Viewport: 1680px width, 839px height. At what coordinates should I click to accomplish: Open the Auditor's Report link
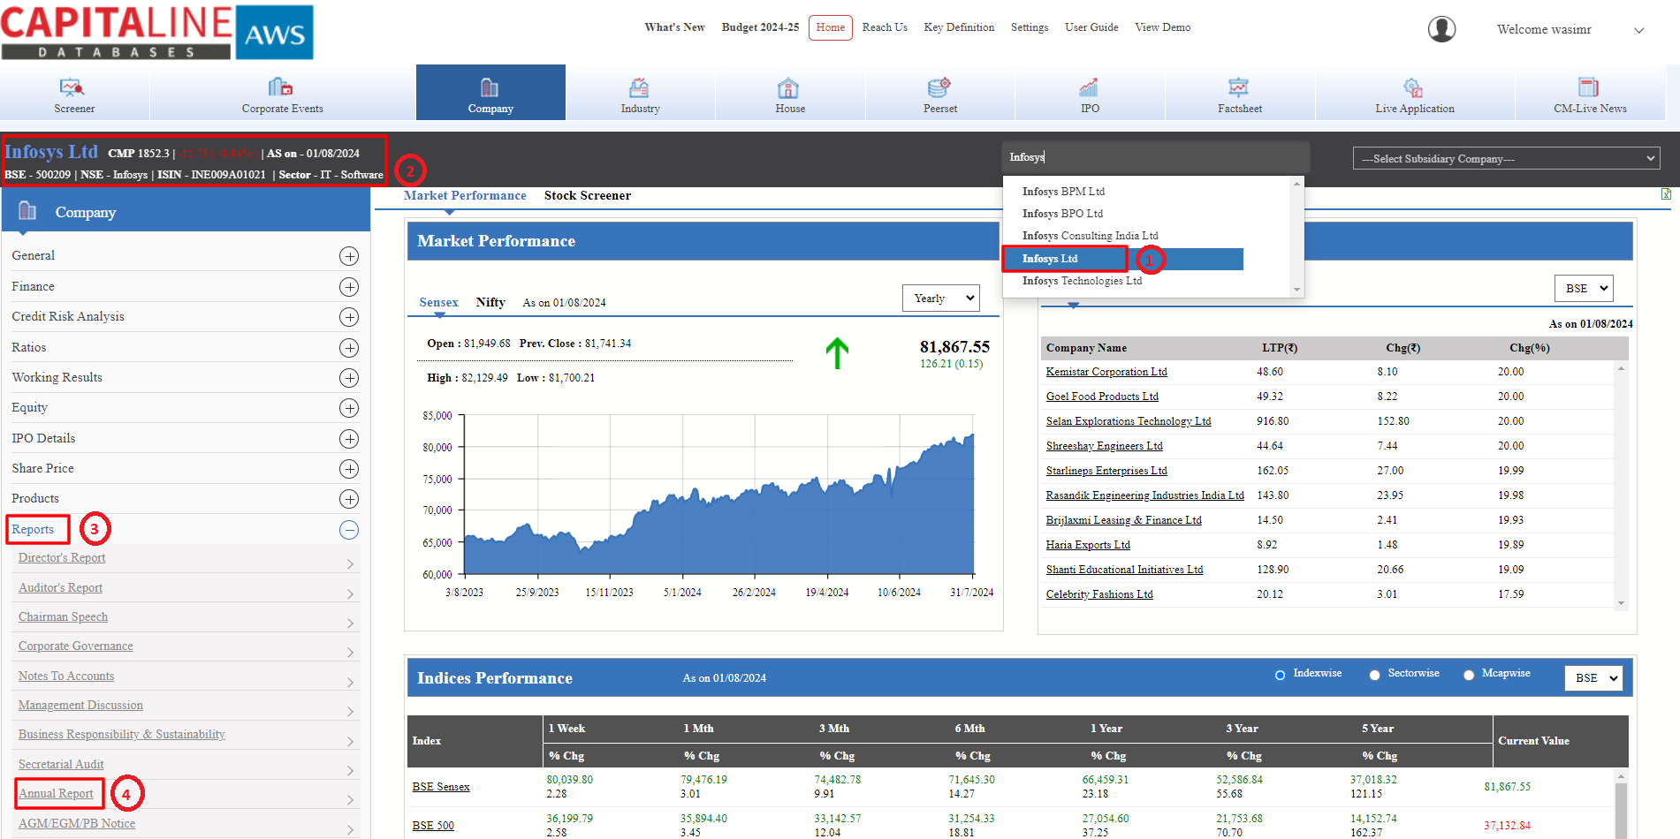coord(60,587)
